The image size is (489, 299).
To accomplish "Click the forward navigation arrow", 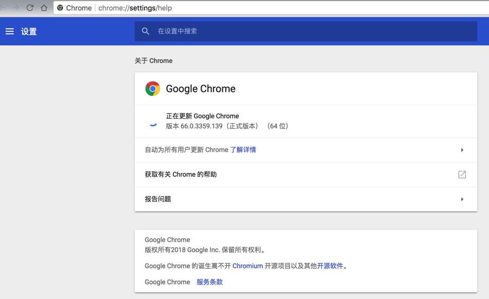I will [x=16, y=8].
